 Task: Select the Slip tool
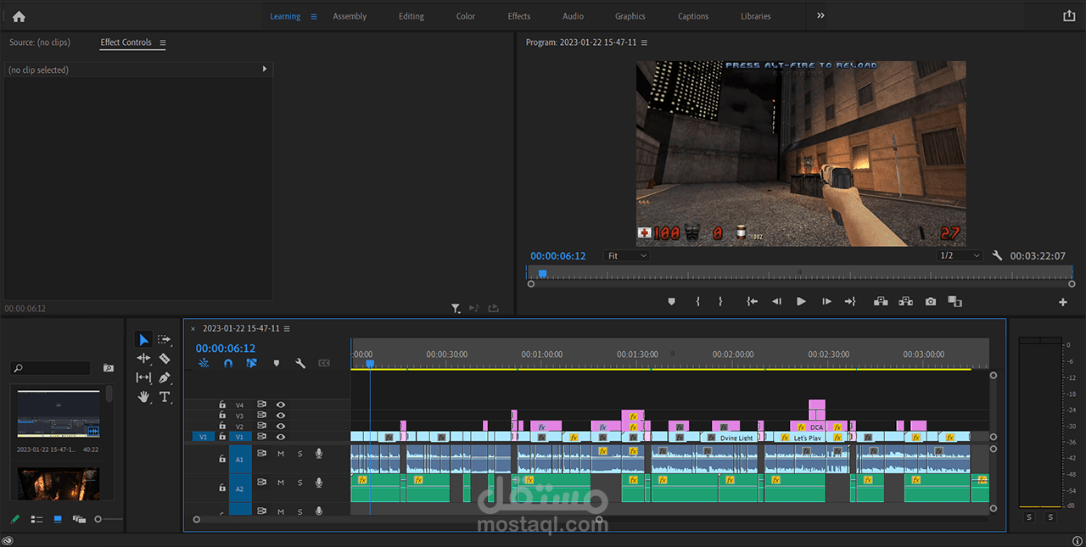click(x=143, y=377)
